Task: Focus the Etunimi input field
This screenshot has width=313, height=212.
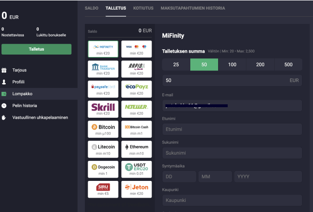Action: point(232,129)
